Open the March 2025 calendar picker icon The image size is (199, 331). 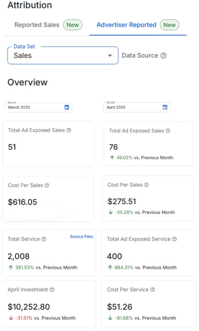coord(67,107)
